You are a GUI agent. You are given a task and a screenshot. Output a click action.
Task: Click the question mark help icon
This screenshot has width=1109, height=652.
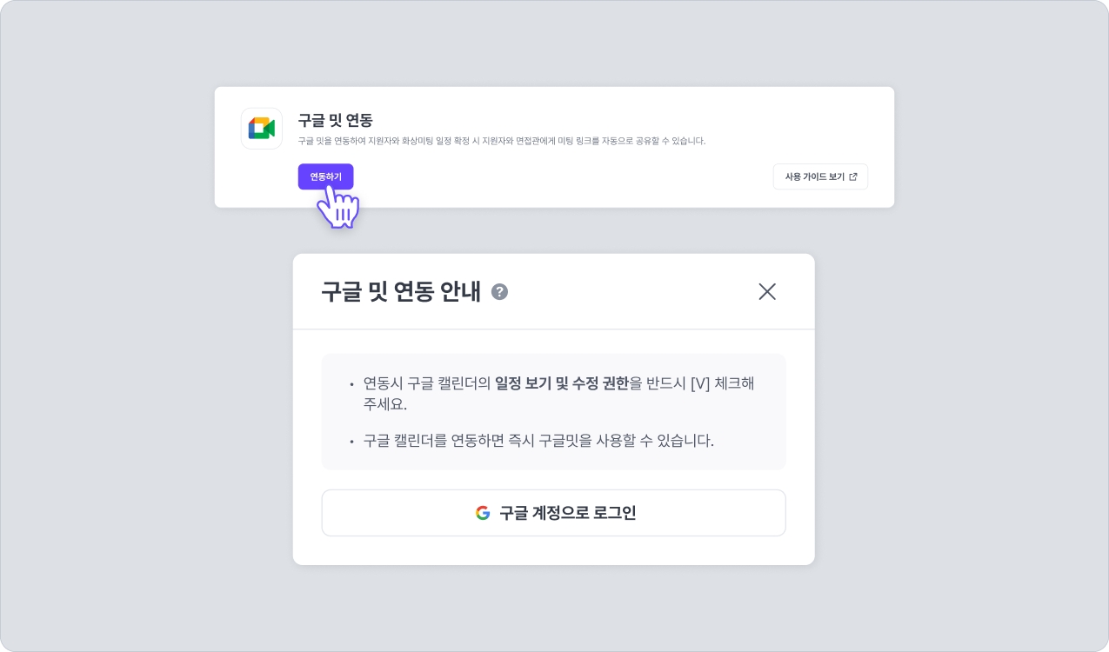[x=499, y=292]
